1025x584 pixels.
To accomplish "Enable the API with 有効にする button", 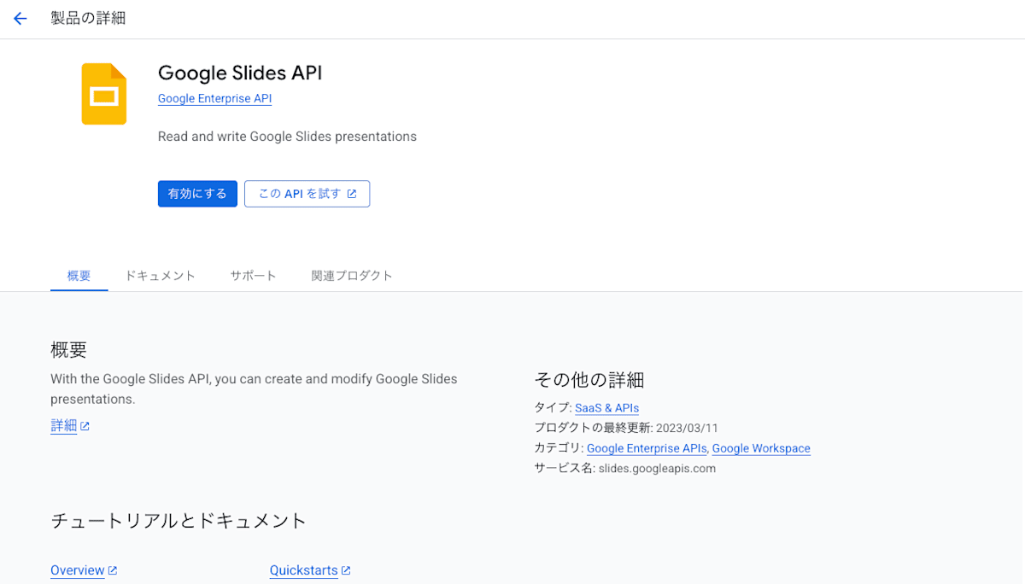I will tap(197, 194).
